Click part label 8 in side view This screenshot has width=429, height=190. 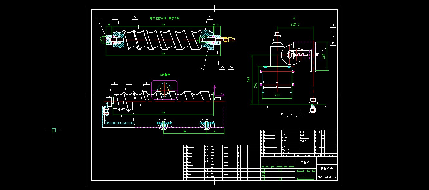click(x=333, y=43)
